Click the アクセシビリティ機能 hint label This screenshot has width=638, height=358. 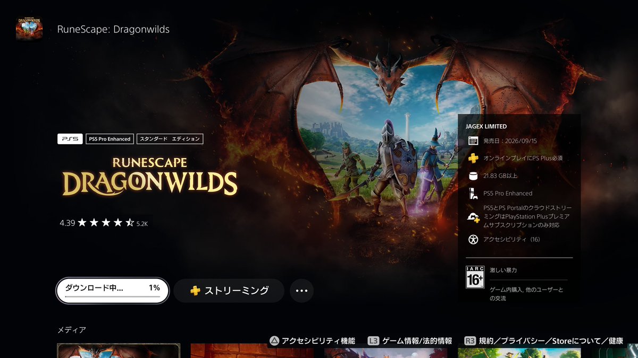coord(318,341)
